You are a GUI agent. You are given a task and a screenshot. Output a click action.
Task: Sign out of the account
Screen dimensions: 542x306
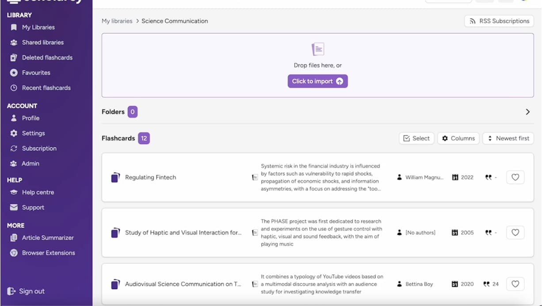(26, 291)
